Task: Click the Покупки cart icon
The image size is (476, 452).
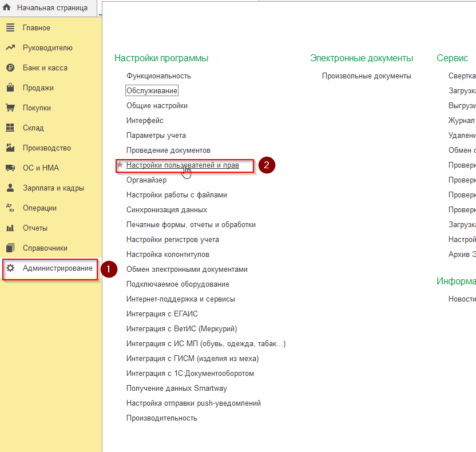Action: [x=10, y=108]
